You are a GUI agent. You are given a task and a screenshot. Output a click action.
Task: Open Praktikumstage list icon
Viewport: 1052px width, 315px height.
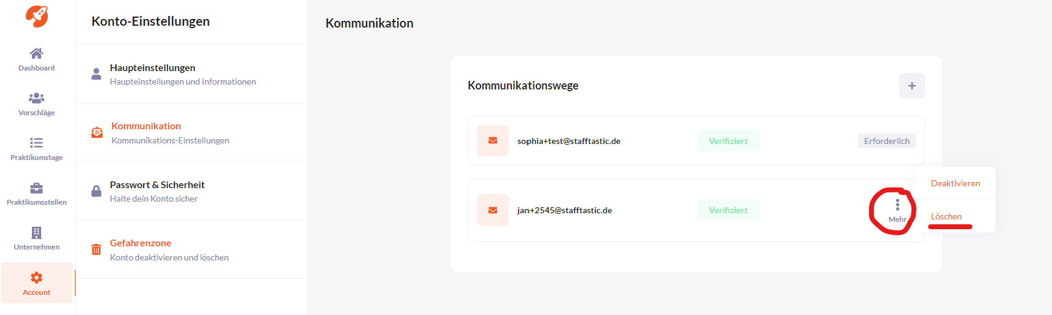coord(36,143)
